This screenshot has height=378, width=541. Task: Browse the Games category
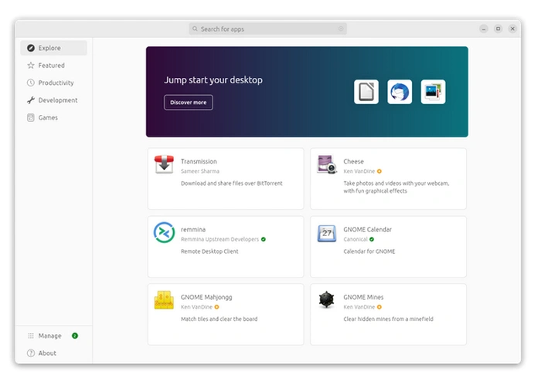click(53, 118)
